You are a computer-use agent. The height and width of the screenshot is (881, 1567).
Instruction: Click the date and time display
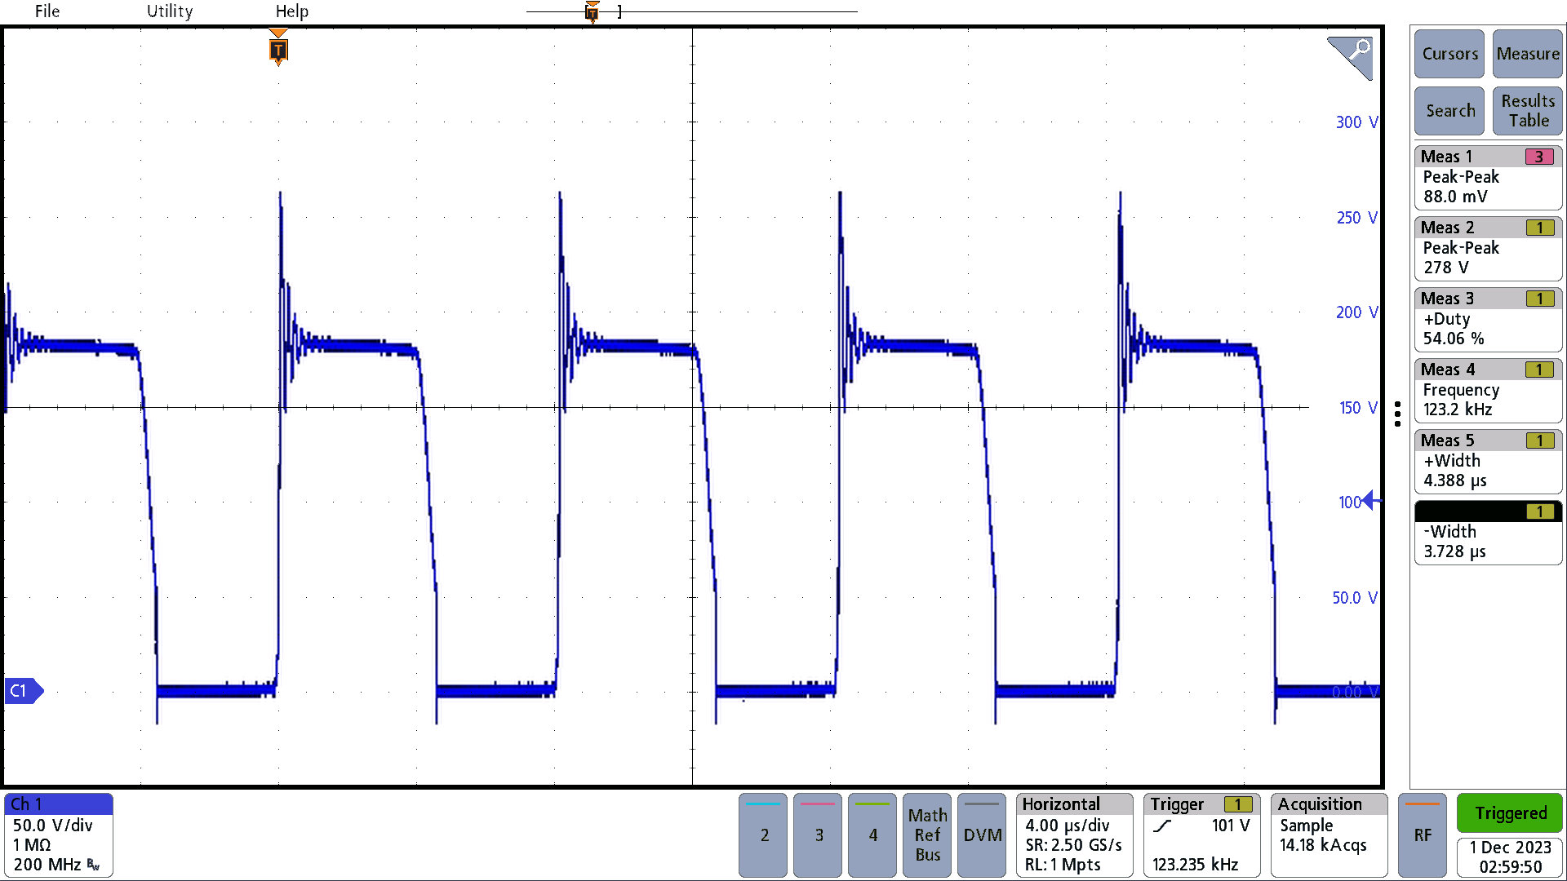[x=1510, y=857]
